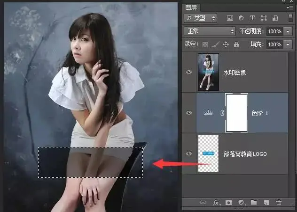Create new fill or adjustment layer

(x=242, y=203)
